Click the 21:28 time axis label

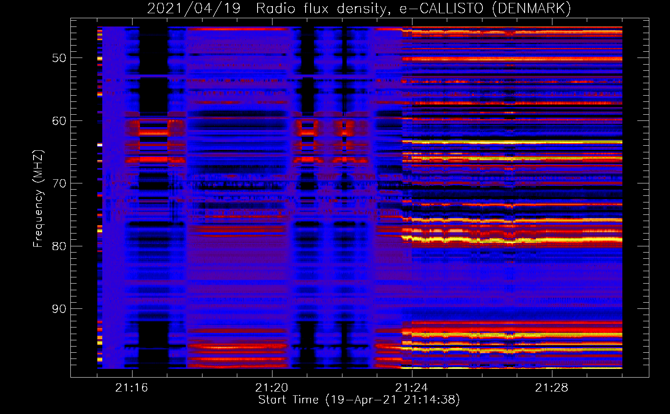552,388
